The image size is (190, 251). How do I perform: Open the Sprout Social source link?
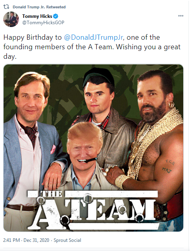coord(67,240)
